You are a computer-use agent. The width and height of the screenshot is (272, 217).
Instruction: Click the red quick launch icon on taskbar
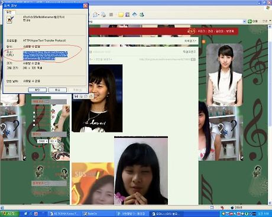click(x=36, y=213)
